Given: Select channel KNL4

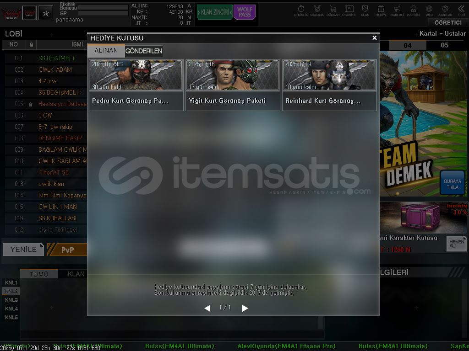Looking at the screenshot, I should tap(11, 308).
